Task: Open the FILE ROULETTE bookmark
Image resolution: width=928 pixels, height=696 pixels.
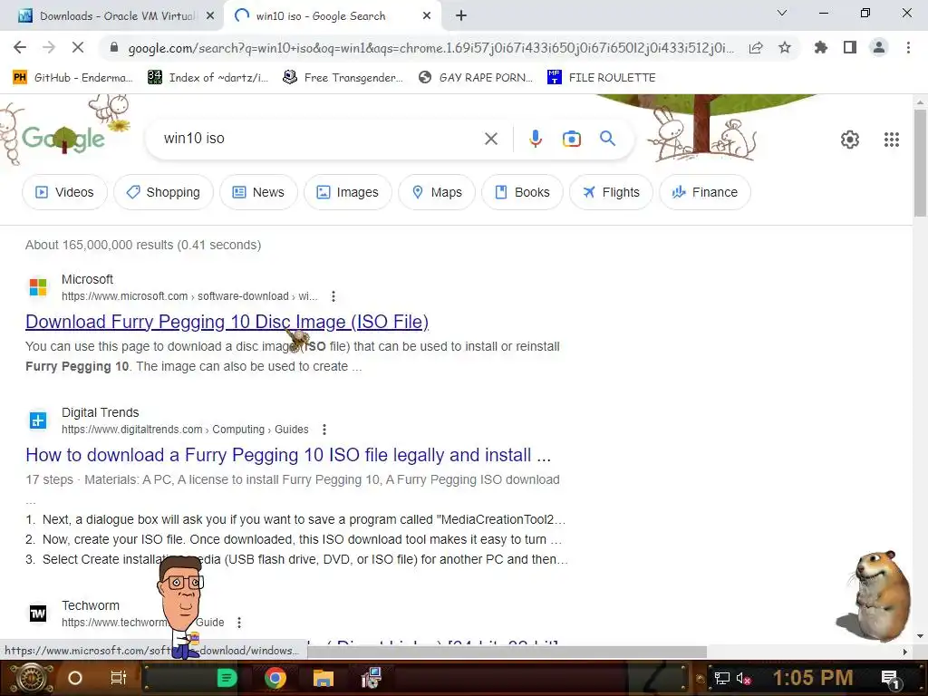Action: [x=602, y=78]
